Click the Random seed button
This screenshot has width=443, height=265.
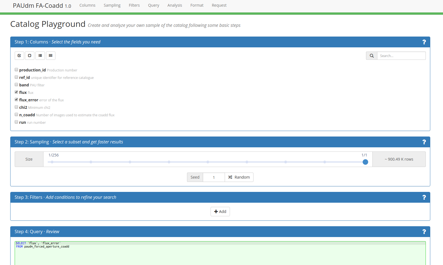click(x=239, y=177)
